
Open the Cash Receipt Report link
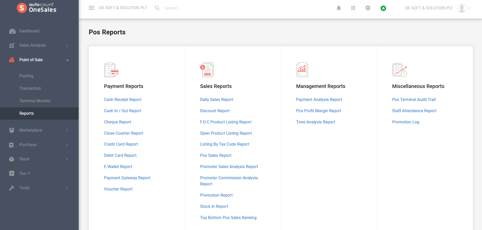tap(122, 100)
